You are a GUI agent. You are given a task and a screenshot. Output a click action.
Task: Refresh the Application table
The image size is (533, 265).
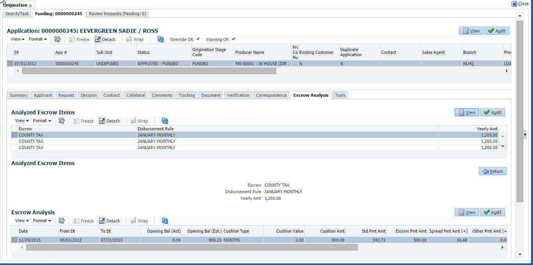(x=160, y=39)
